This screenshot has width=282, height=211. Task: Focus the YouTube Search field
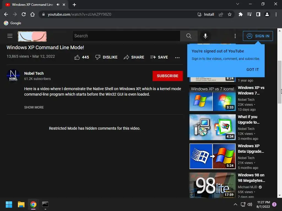[126, 36]
